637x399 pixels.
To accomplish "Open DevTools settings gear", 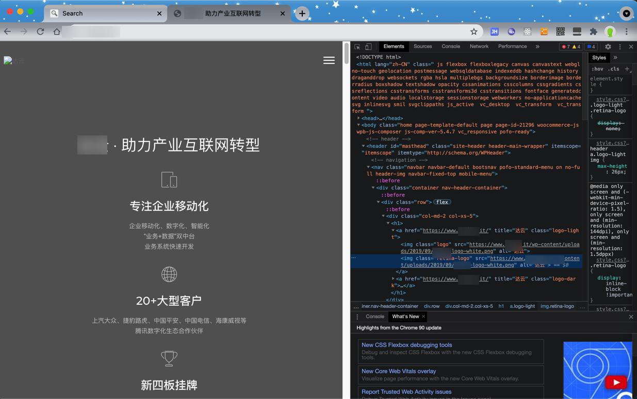I will (608, 47).
